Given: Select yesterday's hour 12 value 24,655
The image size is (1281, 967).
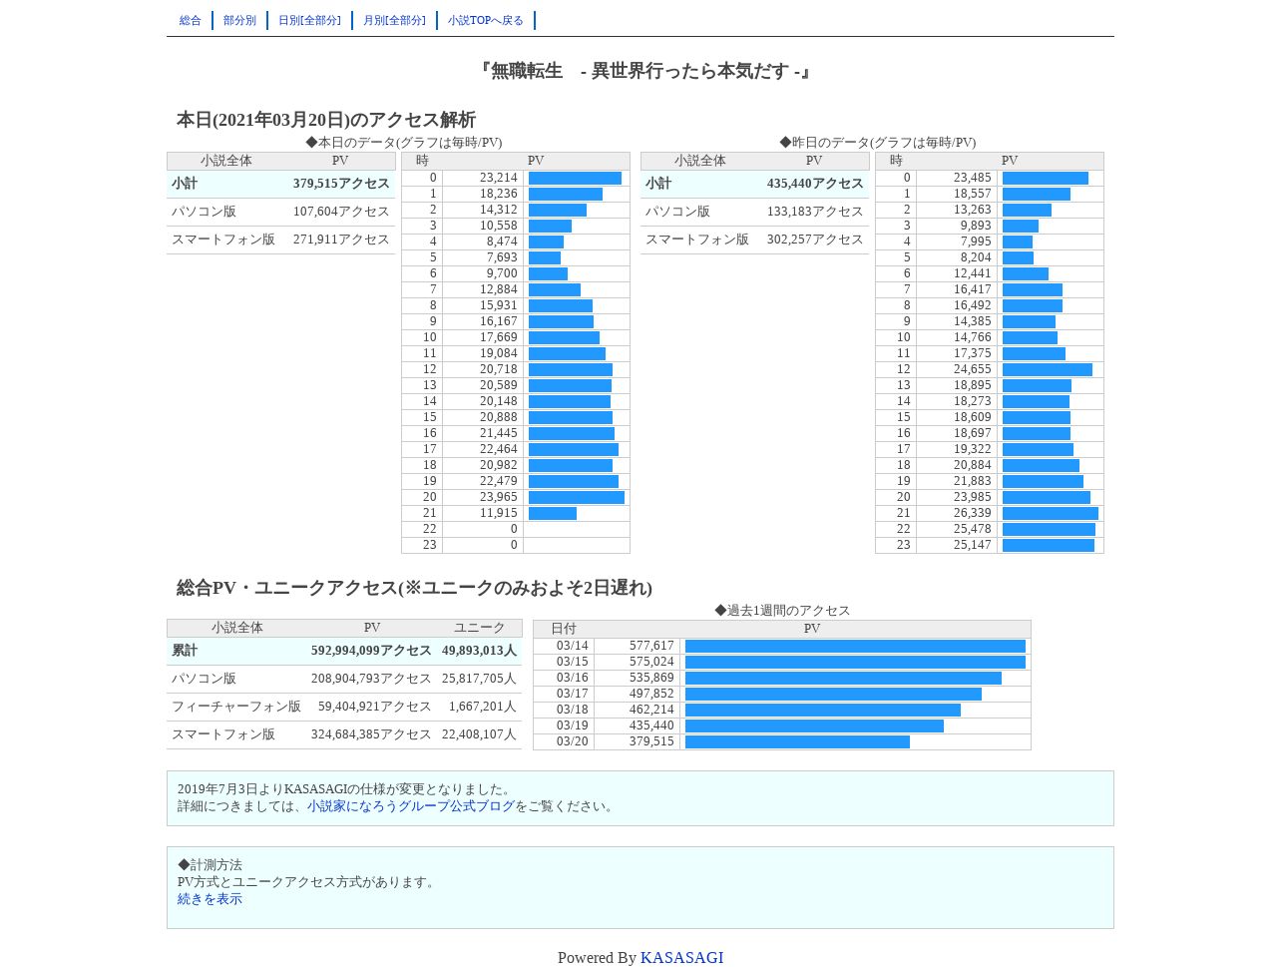Looking at the screenshot, I should (973, 369).
